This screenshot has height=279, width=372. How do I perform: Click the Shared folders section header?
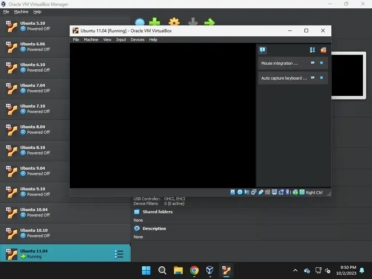coord(158,212)
